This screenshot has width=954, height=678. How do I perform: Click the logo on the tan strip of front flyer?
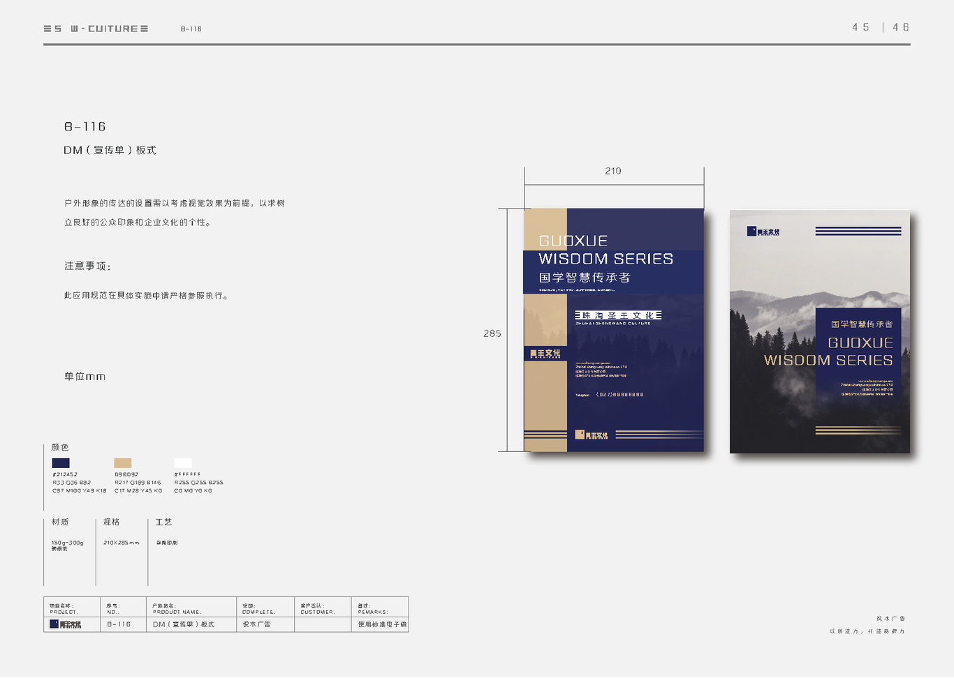tap(545, 354)
